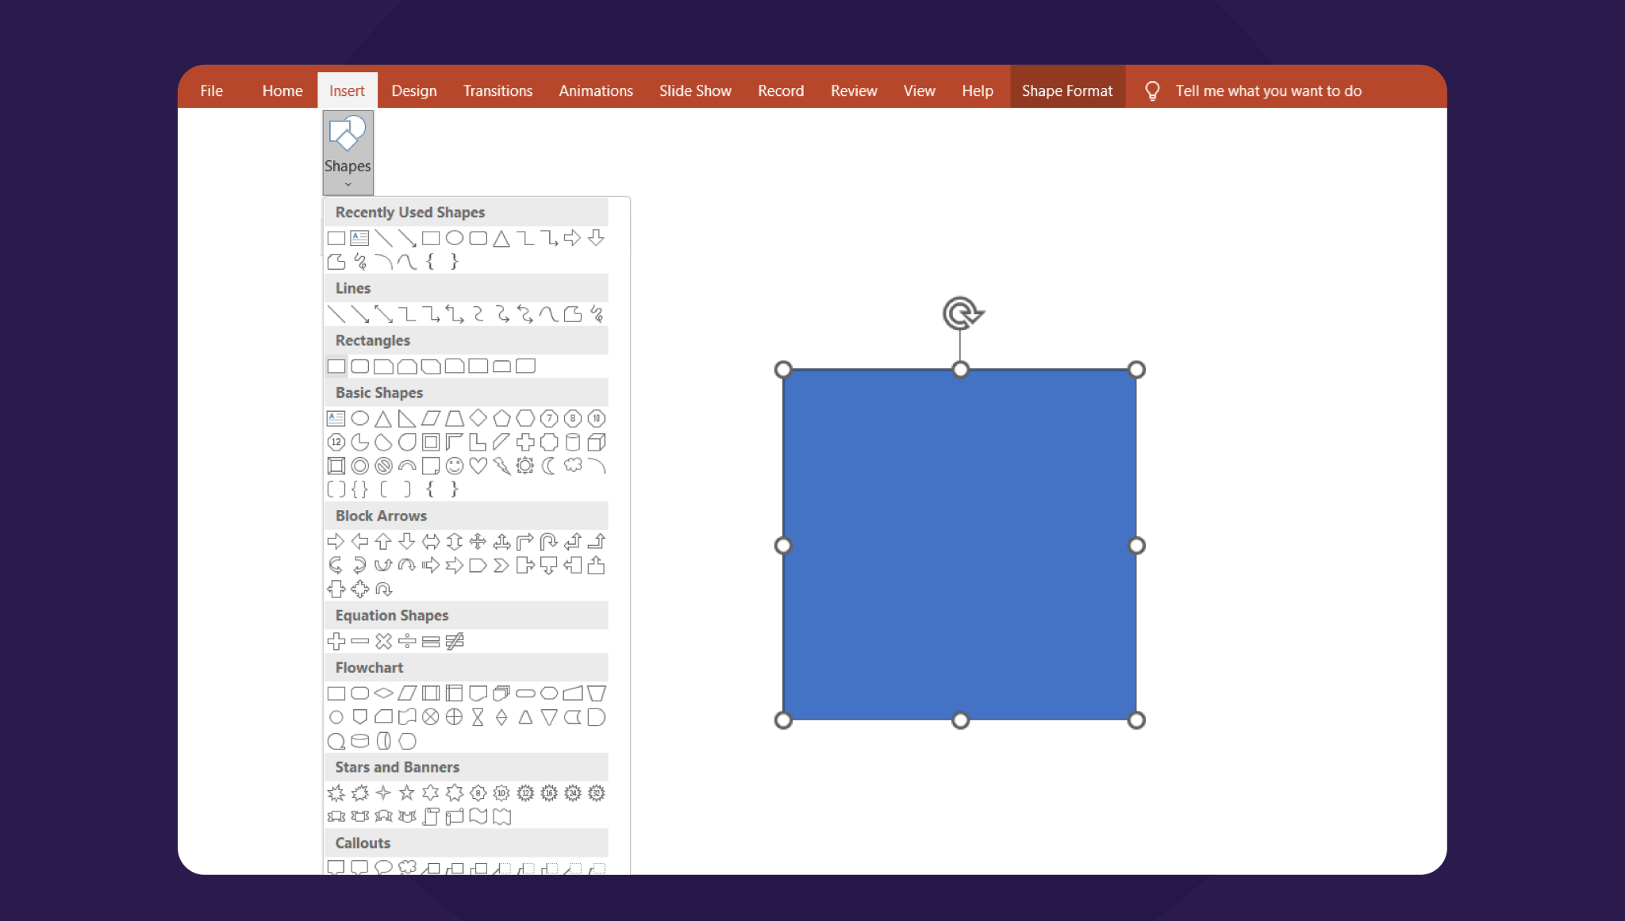1625x921 pixels.
Task: Select the Moon shape
Action: click(549, 466)
